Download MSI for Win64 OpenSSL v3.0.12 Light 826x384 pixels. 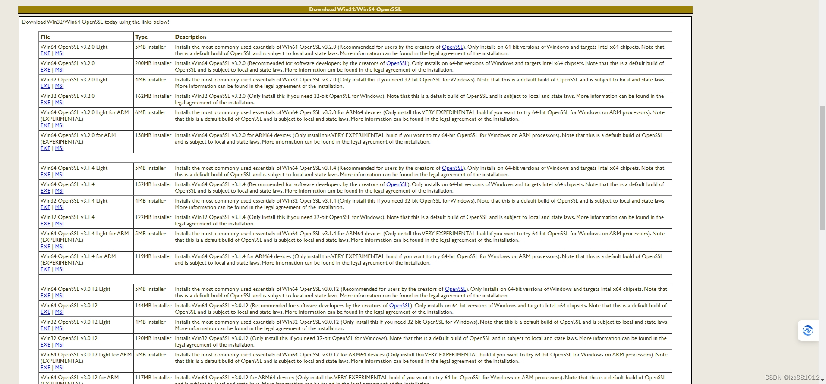pos(59,296)
